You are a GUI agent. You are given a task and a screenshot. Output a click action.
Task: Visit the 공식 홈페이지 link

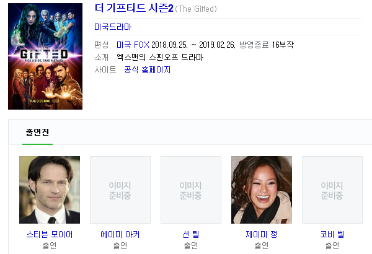tap(147, 70)
